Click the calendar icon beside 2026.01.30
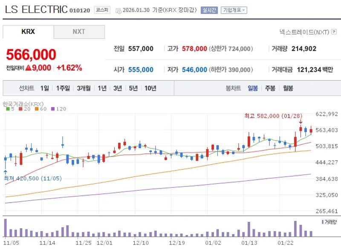341x249 pixels. (x=118, y=11)
